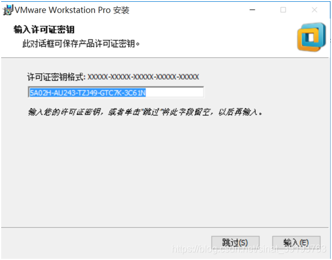Image resolution: width=332 pixels, height=260 pixels.
Task: Click the title text VMware Workstation Pro 安装
Action: coord(72,10)
